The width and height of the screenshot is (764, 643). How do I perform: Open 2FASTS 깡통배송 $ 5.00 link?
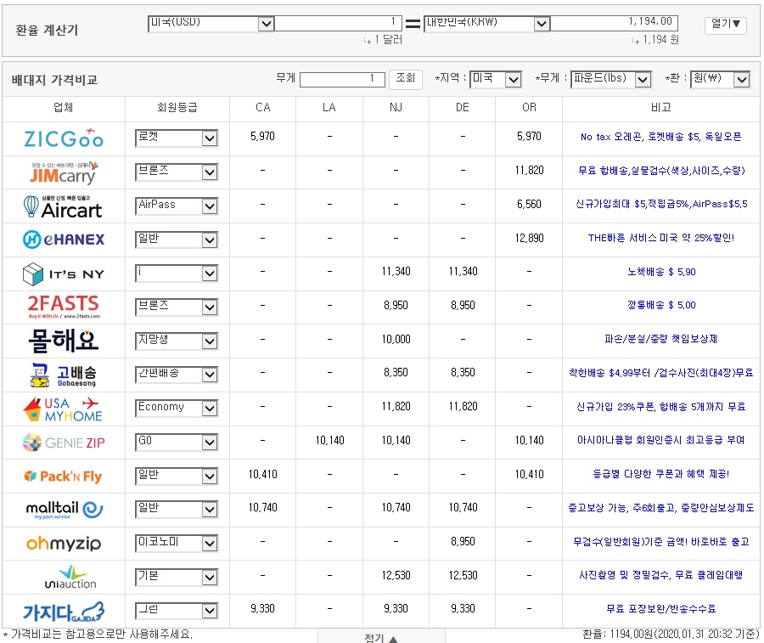pyautogui.click(x=661, y=305)
